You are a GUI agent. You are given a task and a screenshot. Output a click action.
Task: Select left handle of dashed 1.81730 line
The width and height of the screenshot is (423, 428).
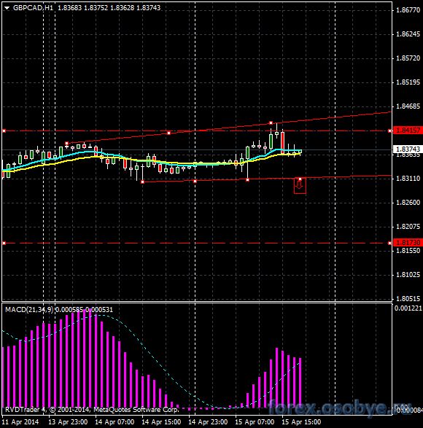[4, 243]
